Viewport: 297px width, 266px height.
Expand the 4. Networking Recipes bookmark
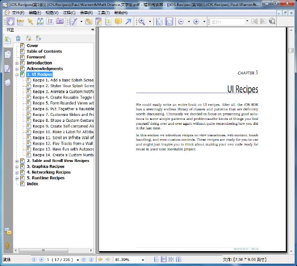point(17,172)
